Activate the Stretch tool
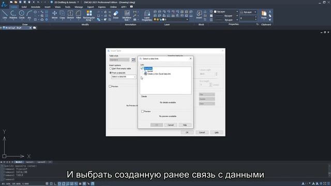Image resolution: width=331 pixels, height=186 pixels. tap(70, 15)
